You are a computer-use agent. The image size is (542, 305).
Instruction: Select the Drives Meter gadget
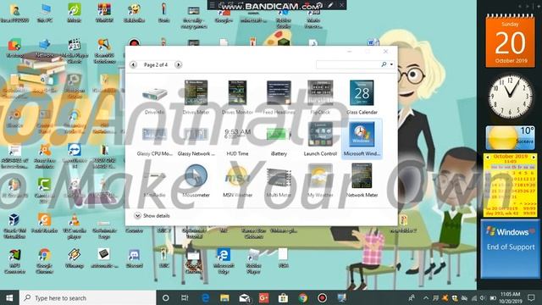[196, 97]
